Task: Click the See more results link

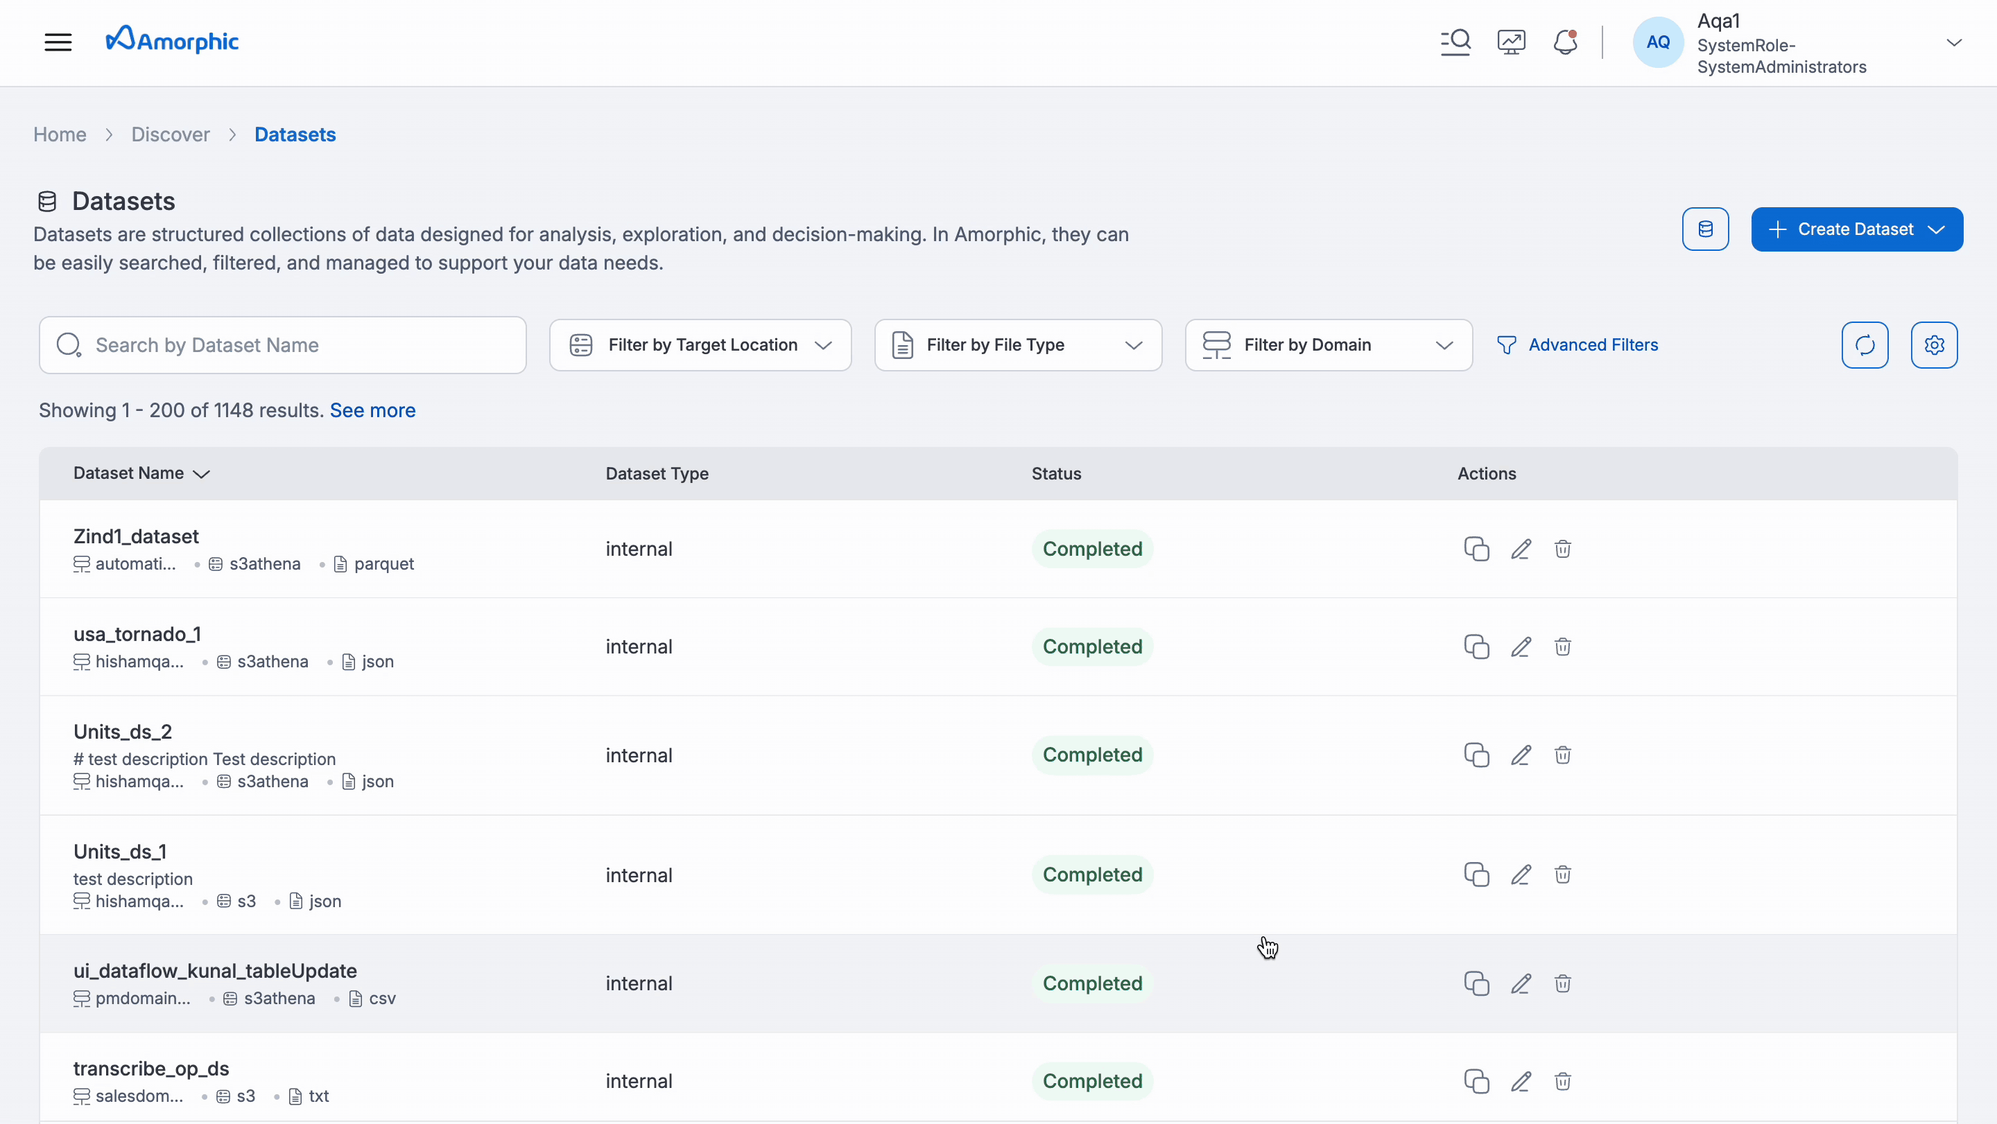Action: 372,410
